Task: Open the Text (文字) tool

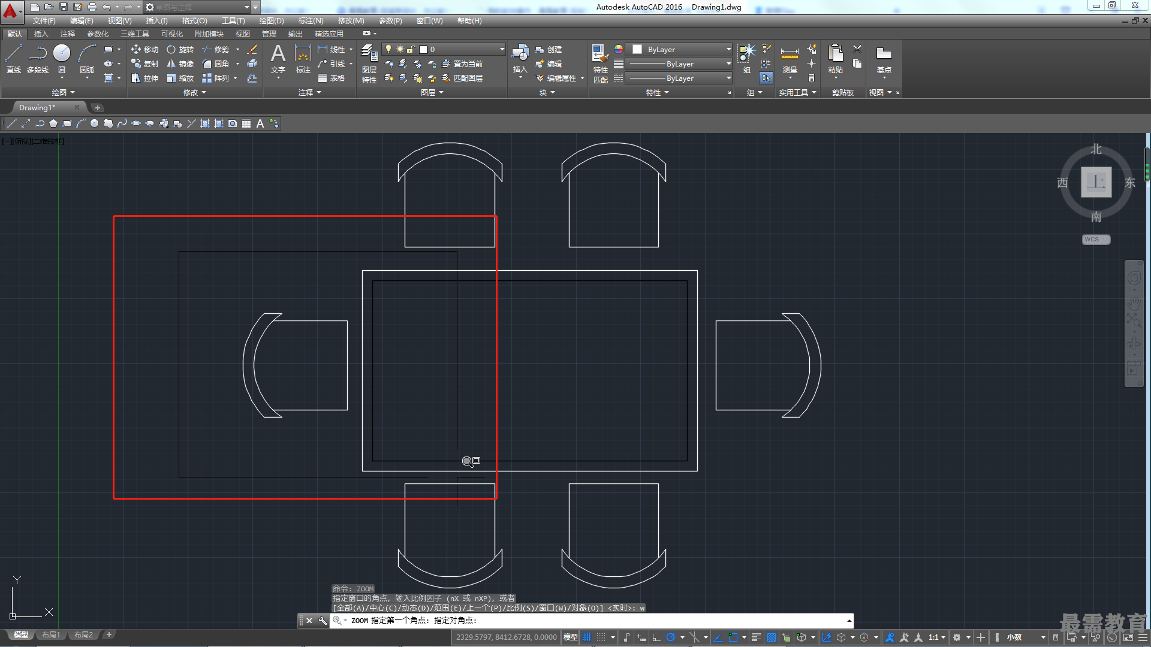Action: 278,59
